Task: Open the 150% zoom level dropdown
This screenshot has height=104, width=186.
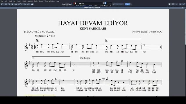Action: coord(16,4)
